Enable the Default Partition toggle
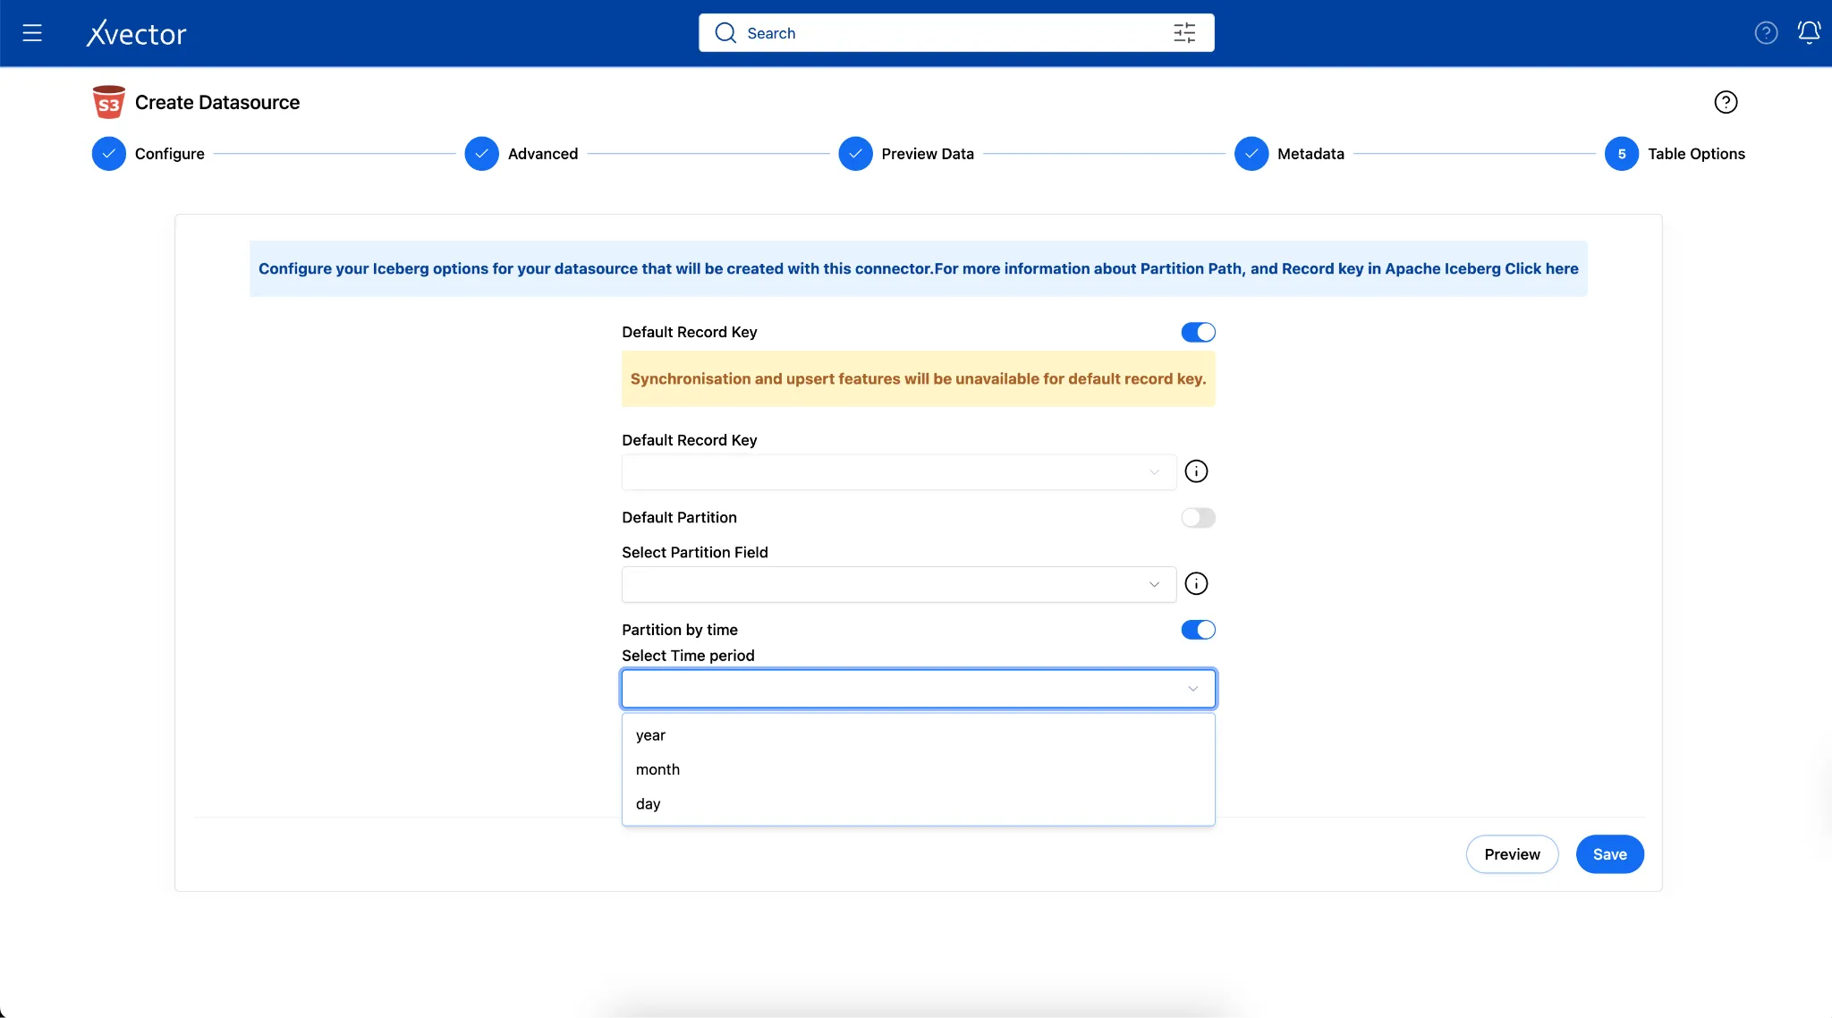This screenshot has width=1832, height=1018. 1198,517
